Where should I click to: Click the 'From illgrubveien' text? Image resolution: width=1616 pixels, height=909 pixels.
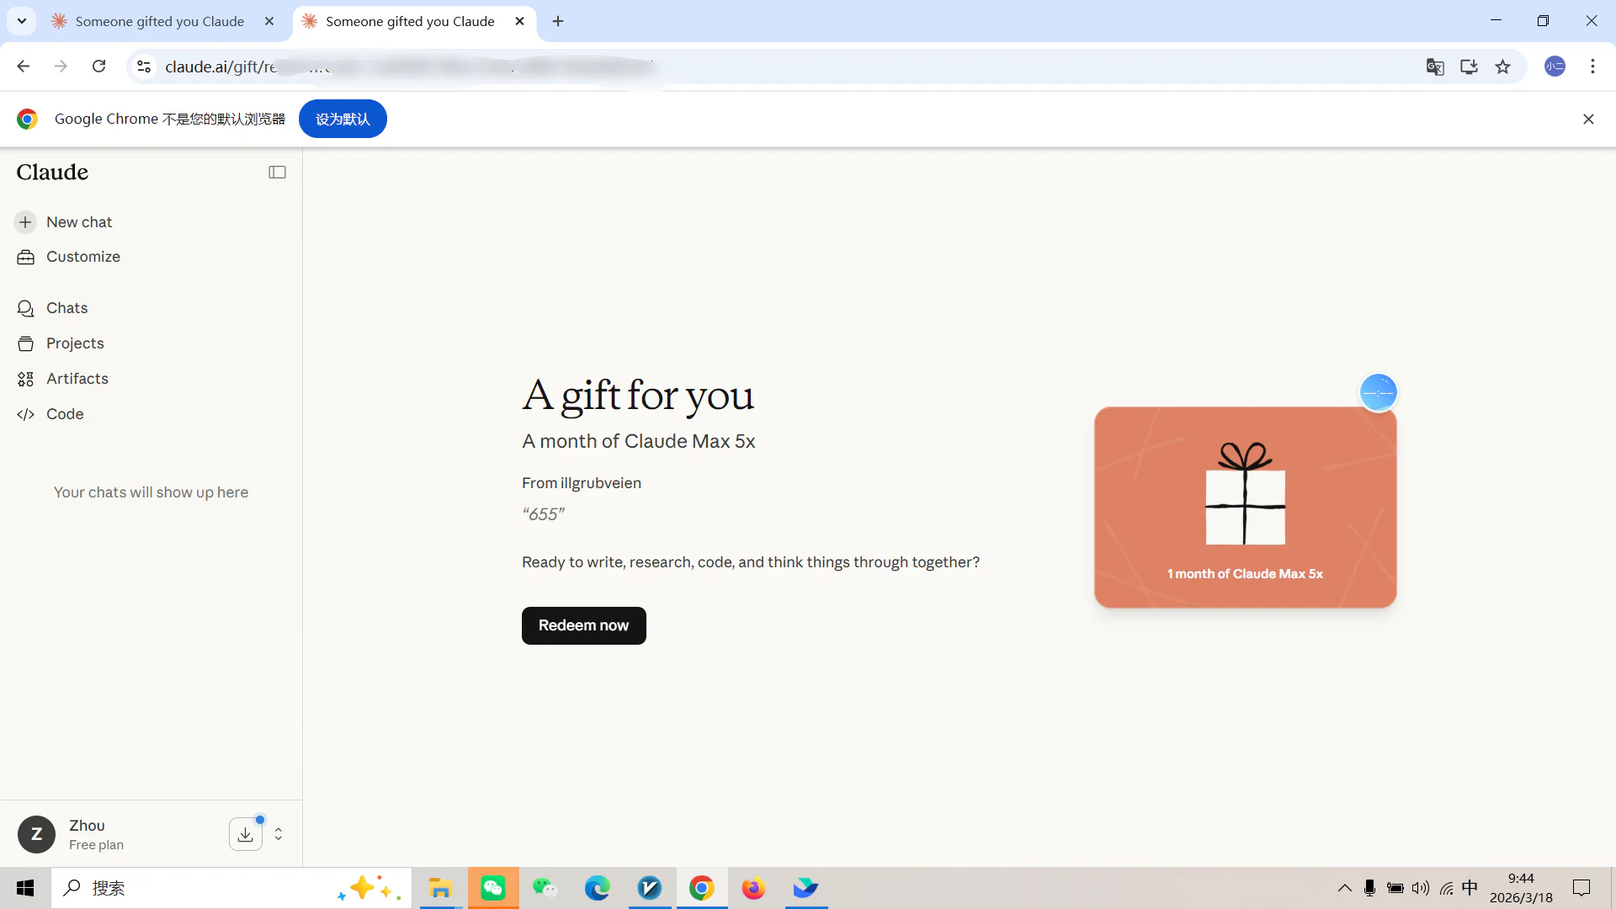(x=582, y=483)
